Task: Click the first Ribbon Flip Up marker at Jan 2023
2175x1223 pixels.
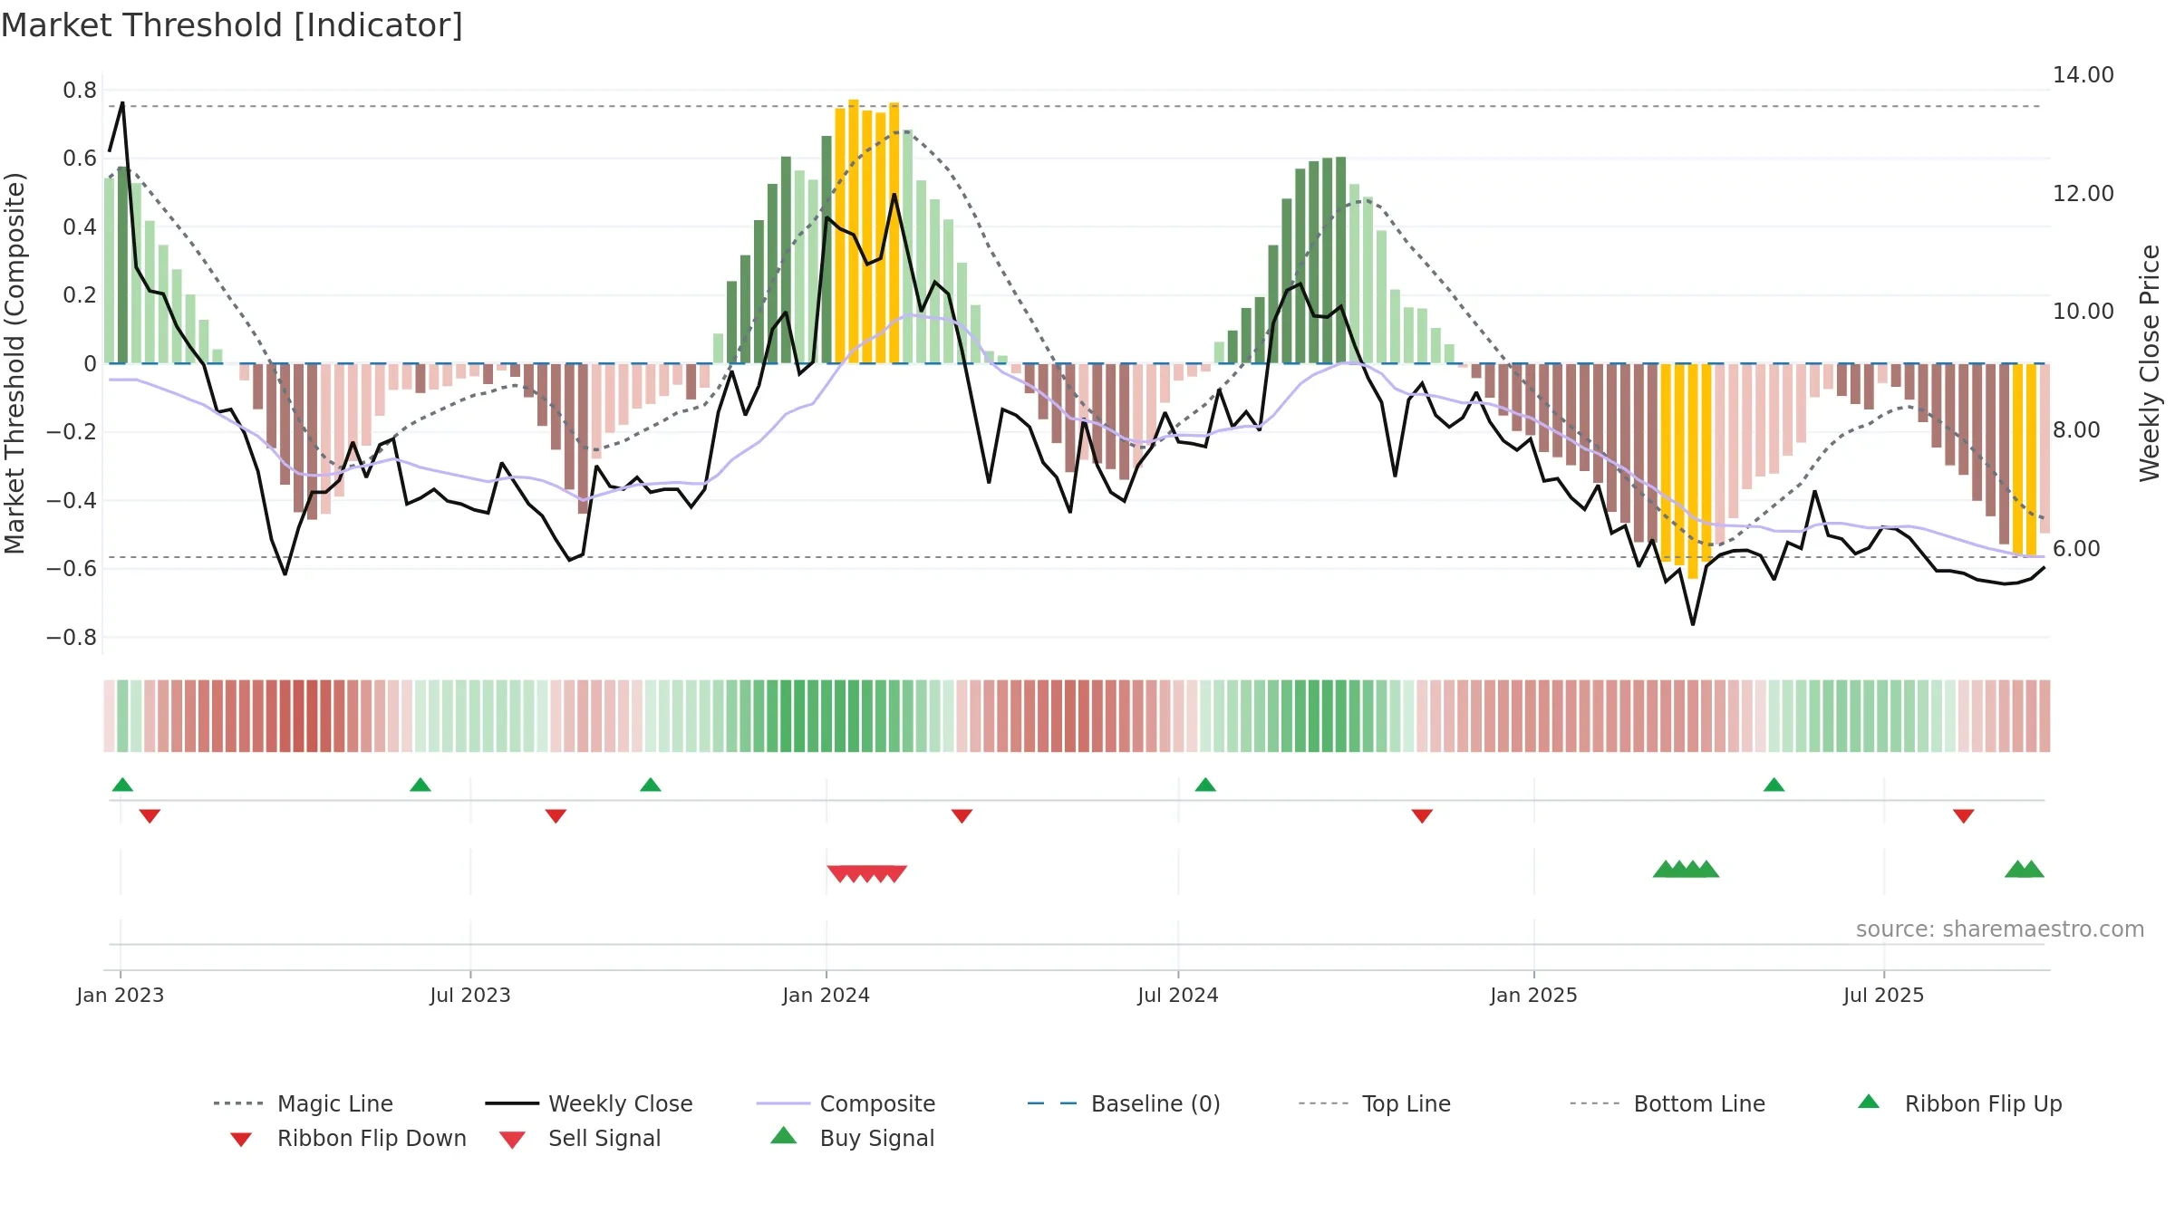Action: click(122, 785)
